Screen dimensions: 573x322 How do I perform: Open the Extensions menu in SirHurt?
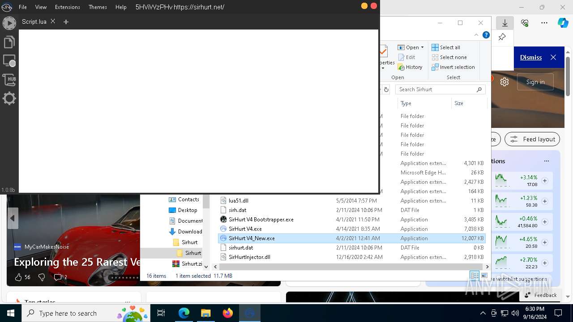coord(67,7)
